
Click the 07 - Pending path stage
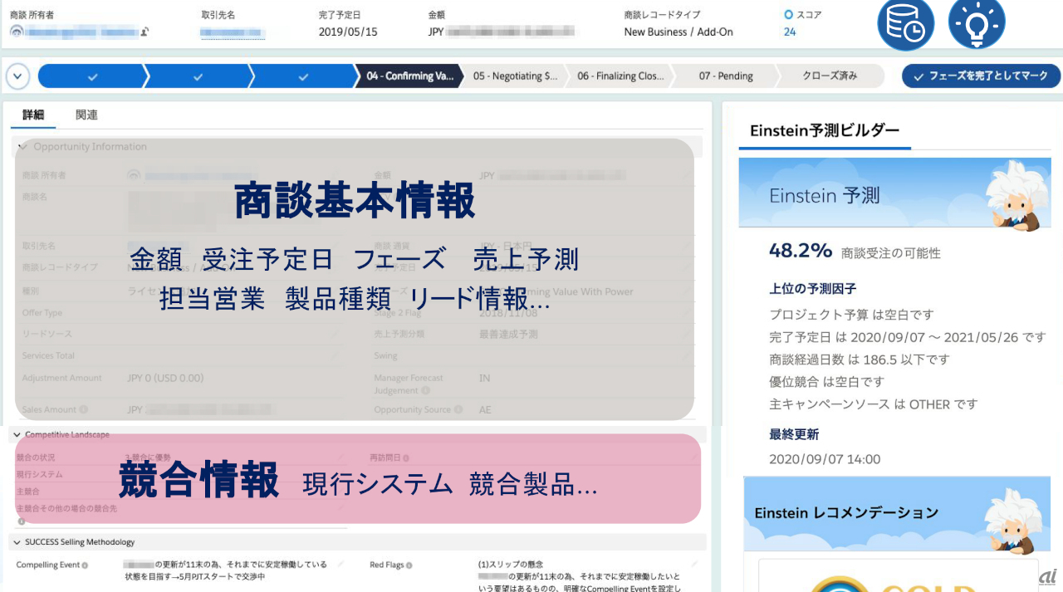tap(725, 76)
